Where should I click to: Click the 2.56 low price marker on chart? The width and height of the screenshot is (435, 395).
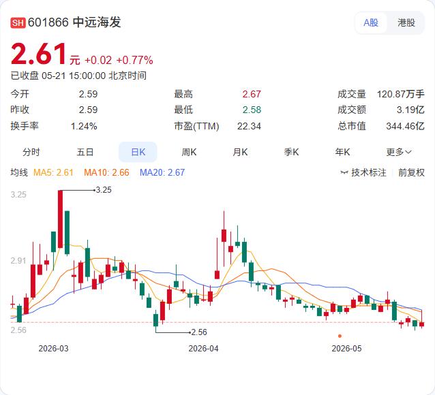(x=199, y=332)
